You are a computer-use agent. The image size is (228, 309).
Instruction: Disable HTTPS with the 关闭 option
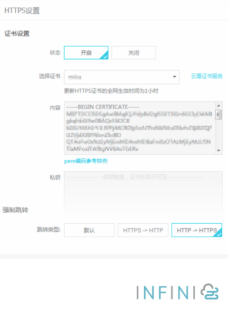pyautogui.click(x=133, y=53)
